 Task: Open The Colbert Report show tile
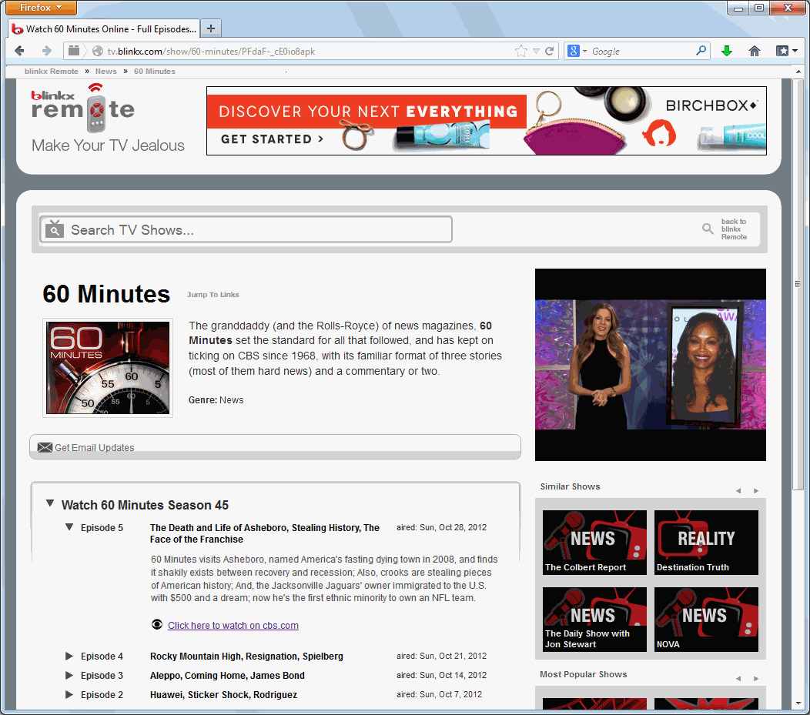[x=594, y=542]
